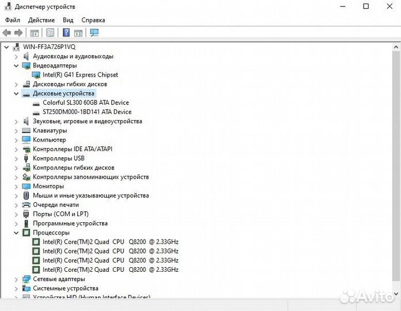Minimize the Диспетчер устройств window
Screen dimensions: 401x311
(x=343, y=6)
